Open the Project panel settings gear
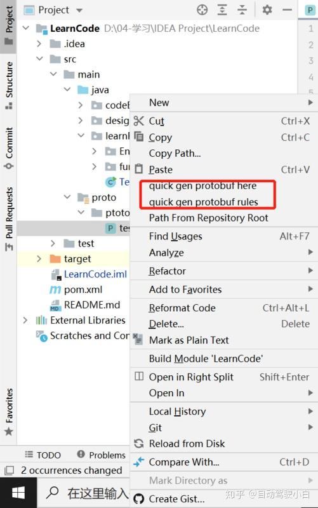This screenshot has height=508, width=318. pos(267,10)
